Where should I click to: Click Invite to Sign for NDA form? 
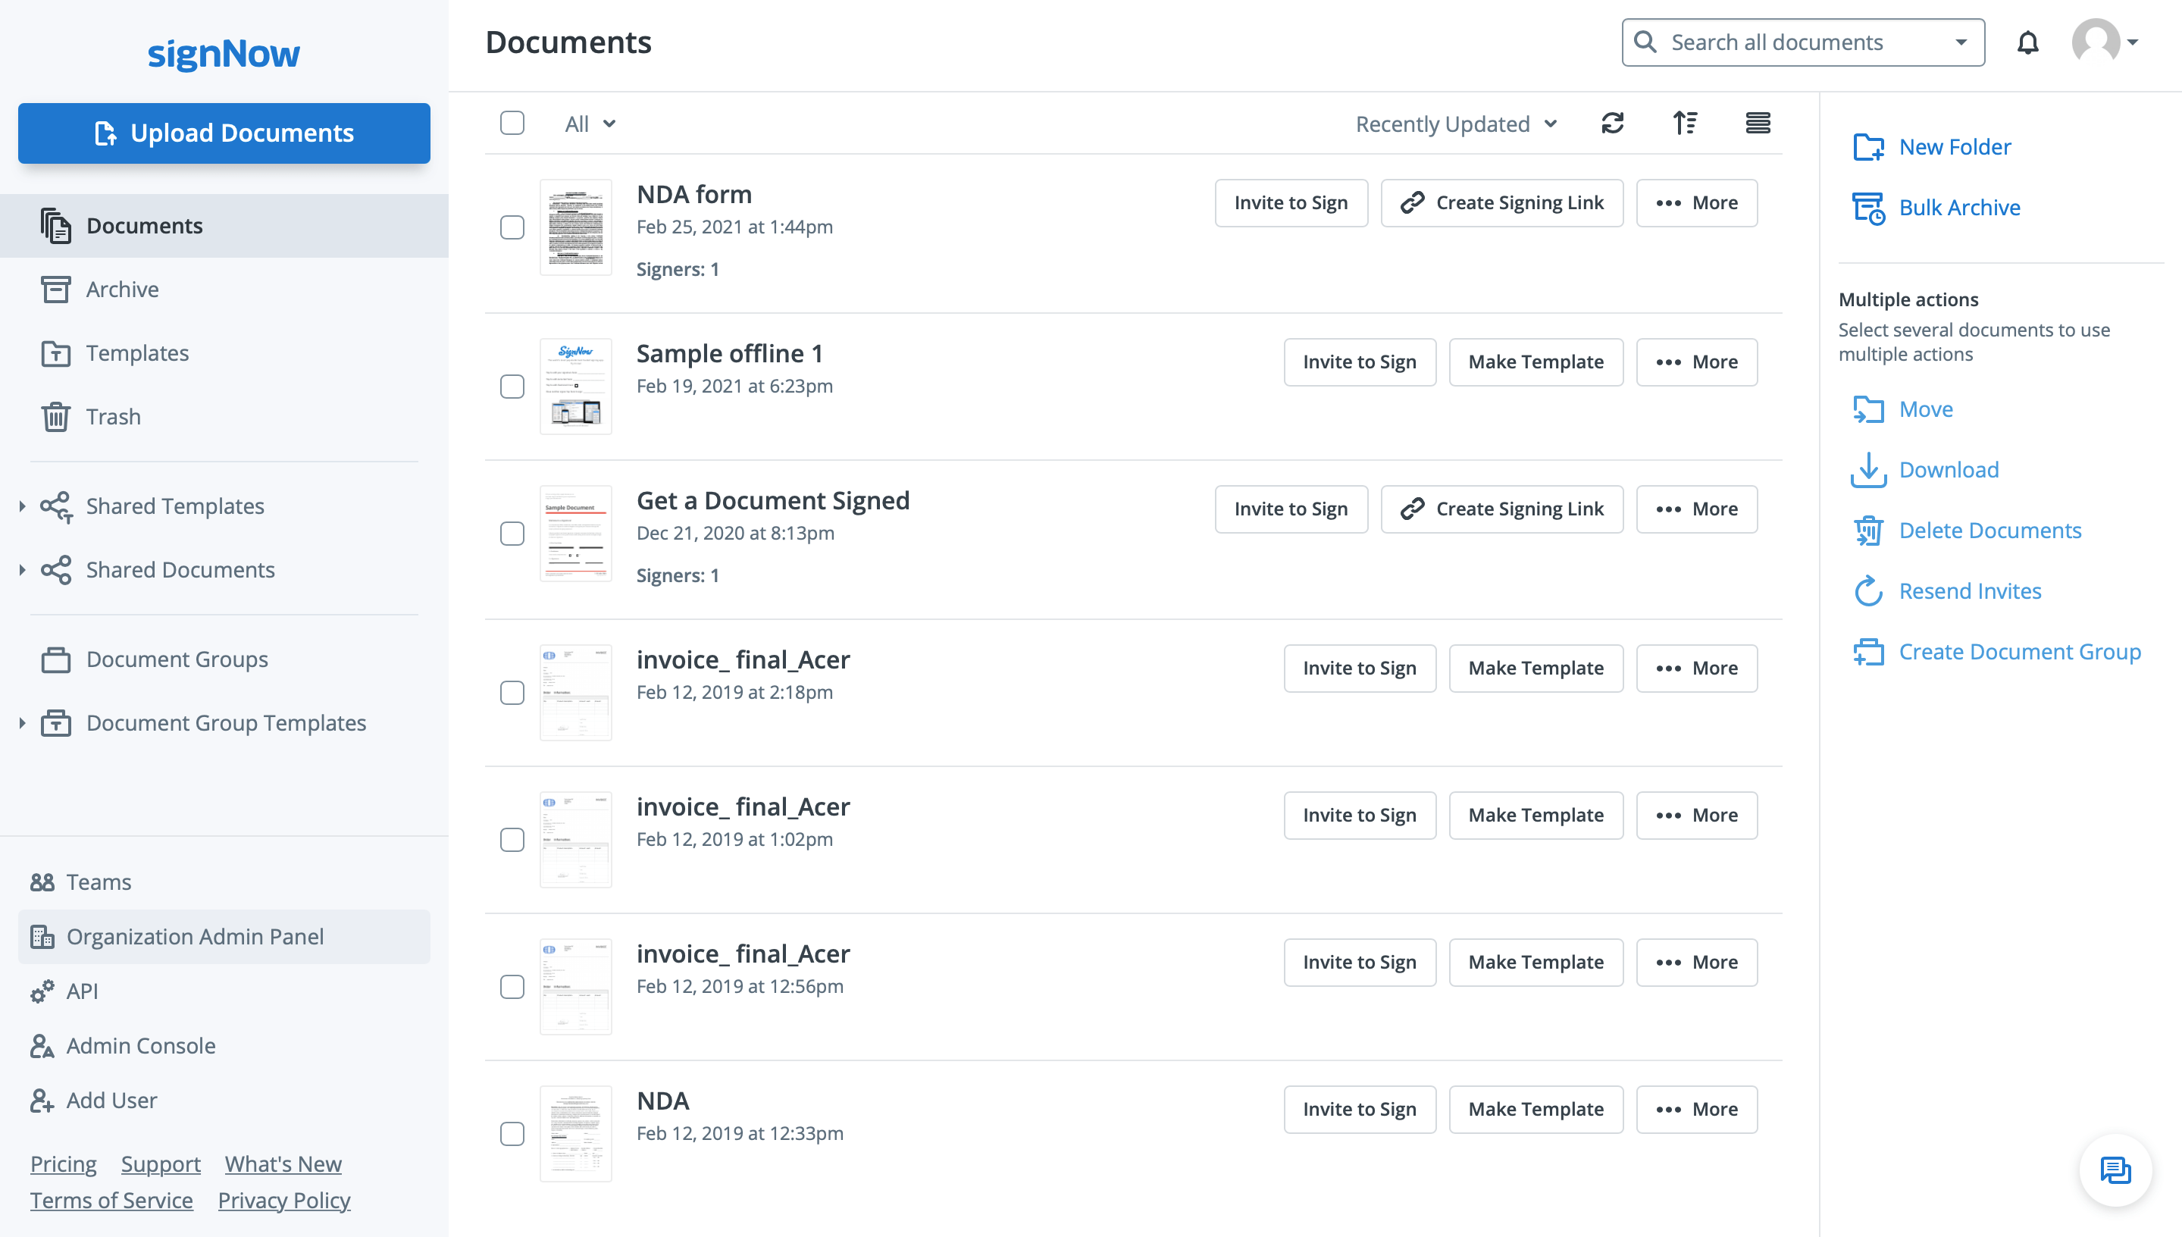pyautogui.click(x=1290, y=202)
